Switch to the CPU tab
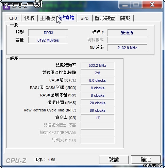Viewport: 165px width, 168px height. [x=13, y=18]
